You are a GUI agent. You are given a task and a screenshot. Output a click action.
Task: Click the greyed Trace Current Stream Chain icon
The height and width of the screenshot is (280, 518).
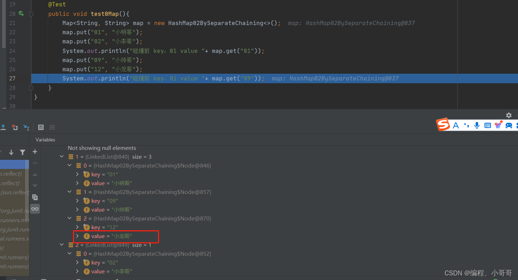(52, 127)
